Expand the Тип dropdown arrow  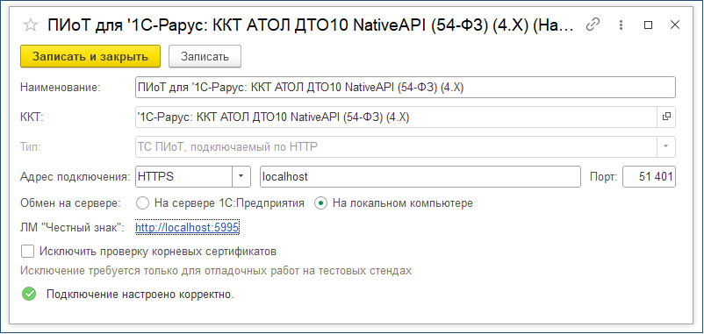tap(666, 146)
